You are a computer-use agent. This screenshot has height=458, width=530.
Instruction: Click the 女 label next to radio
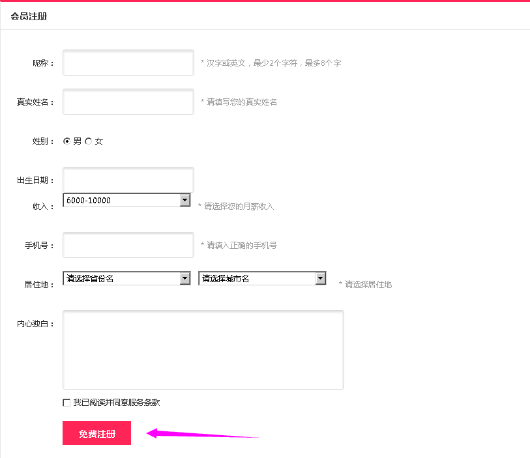99,141
